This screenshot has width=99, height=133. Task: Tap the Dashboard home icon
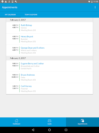[16, 121]
